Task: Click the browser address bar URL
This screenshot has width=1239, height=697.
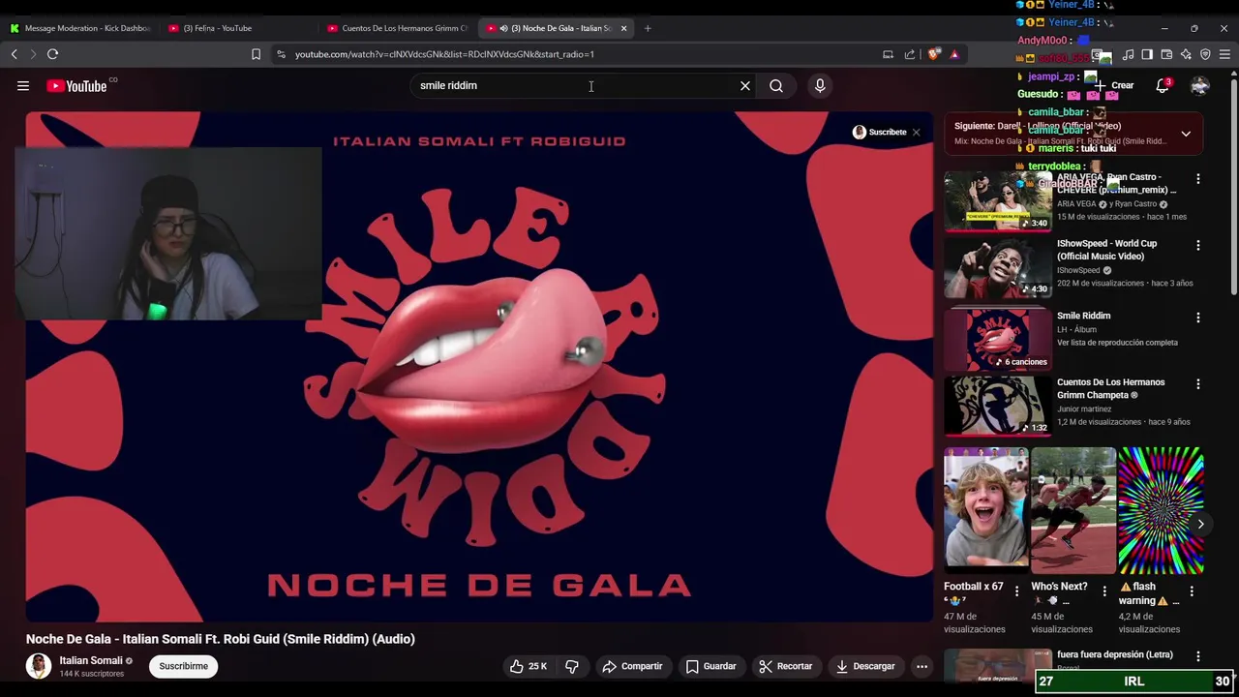Action: [x=444, y=54]
